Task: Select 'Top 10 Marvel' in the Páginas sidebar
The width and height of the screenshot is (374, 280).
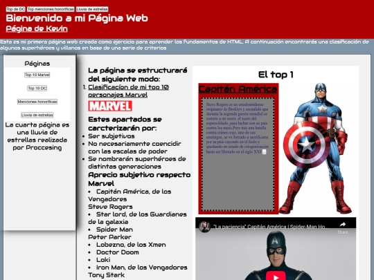Action: coord(37,75)
